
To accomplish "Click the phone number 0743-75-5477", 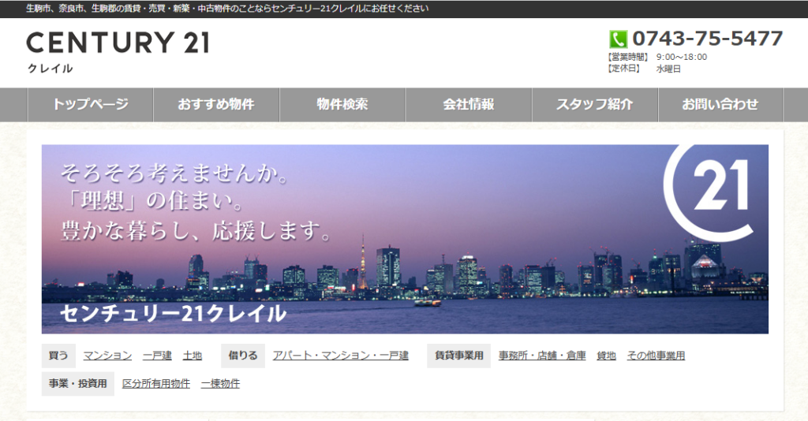I will 708,39.
